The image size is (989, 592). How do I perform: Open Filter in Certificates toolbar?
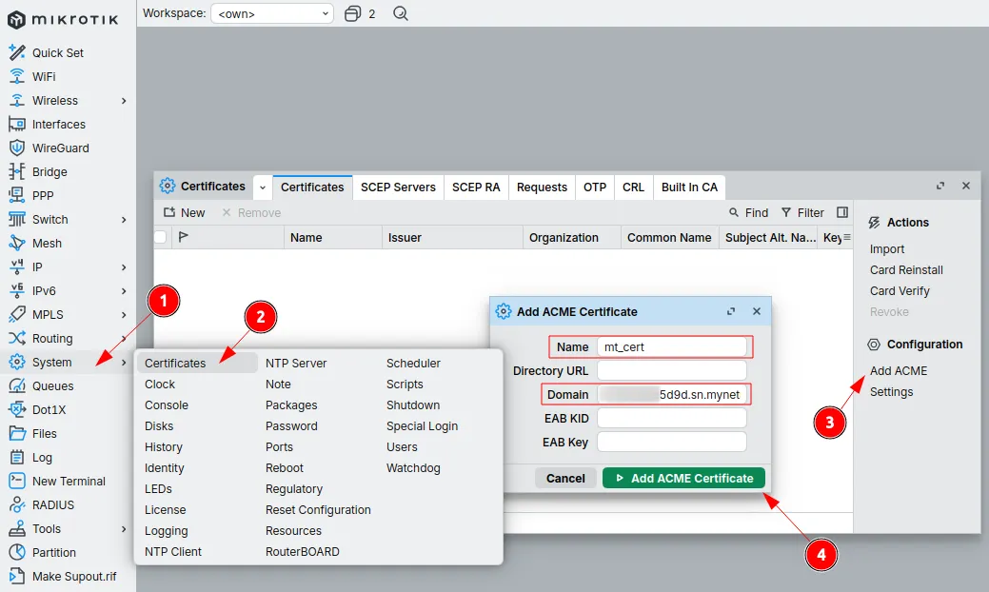[802, 213]
